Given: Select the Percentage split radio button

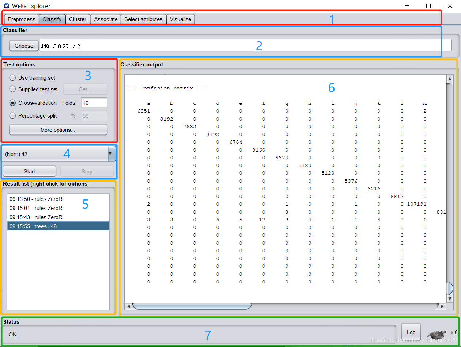Looking at the screenshot, I should point(13,115).
